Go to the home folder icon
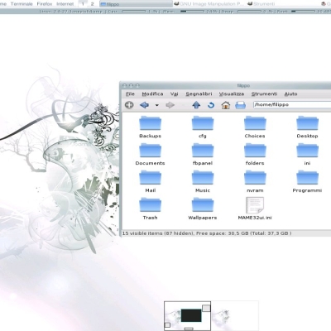The width and height of the screenshot is (331, 331). (x=226, y=105)
